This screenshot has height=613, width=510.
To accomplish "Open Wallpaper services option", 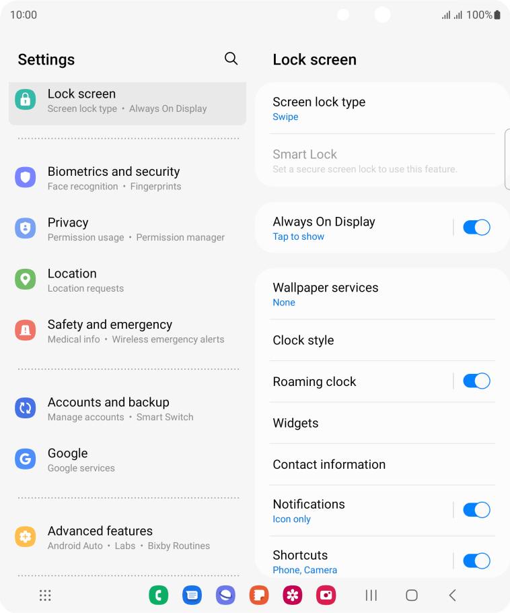I will click(382, 294).
